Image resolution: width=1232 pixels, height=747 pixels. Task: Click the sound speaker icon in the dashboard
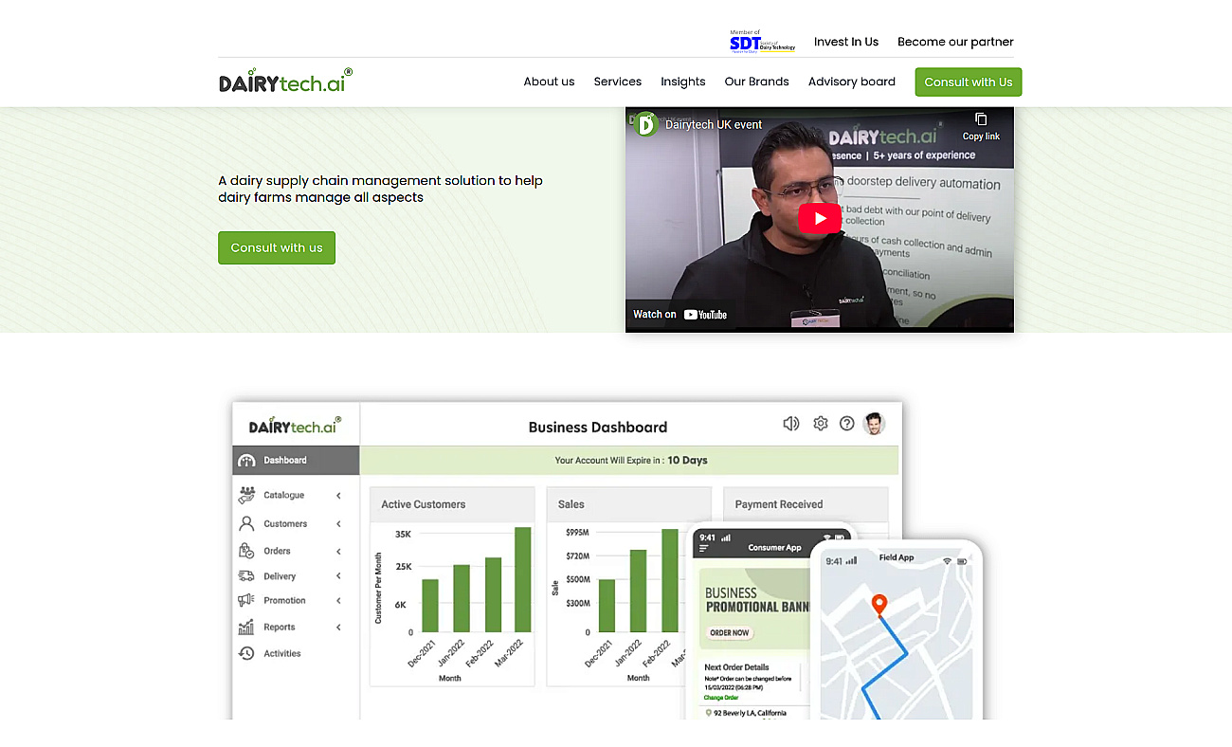point(791,424)
